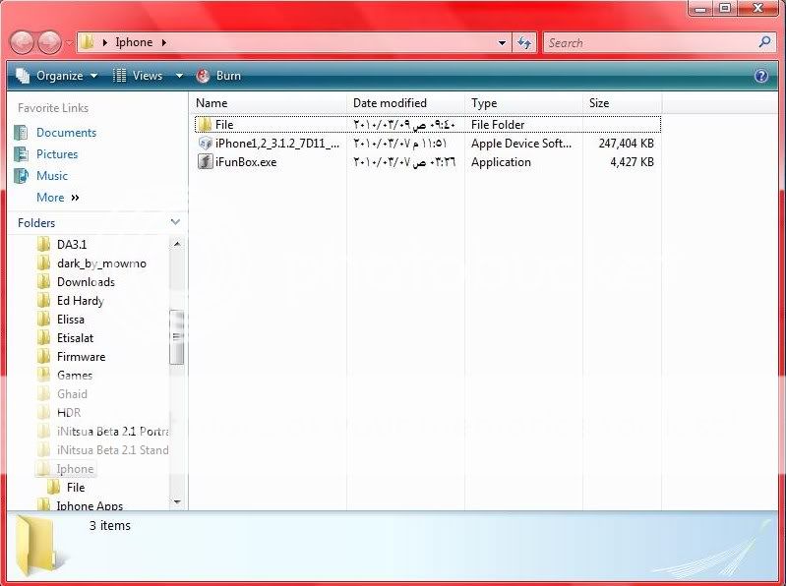Select dark_by_mowmo folder in tree
The image size is (786, 586).
(101, 264)
